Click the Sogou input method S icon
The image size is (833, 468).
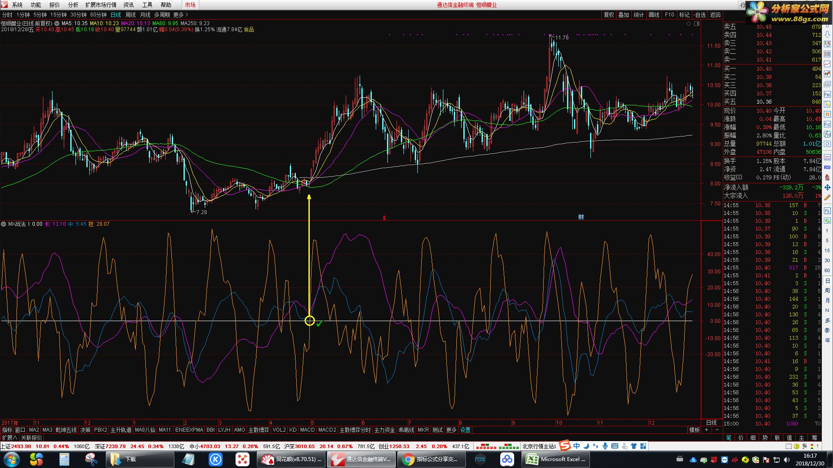(x=565, y=446)
